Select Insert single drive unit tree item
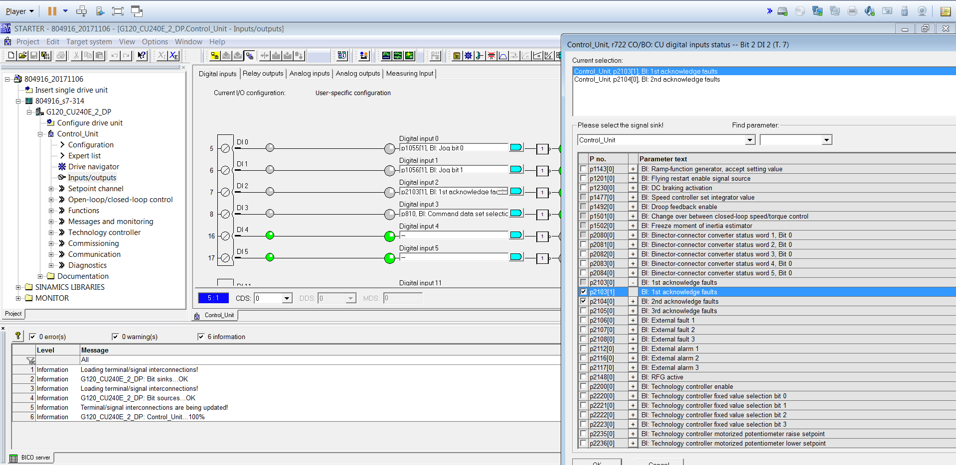 (71, 90)
